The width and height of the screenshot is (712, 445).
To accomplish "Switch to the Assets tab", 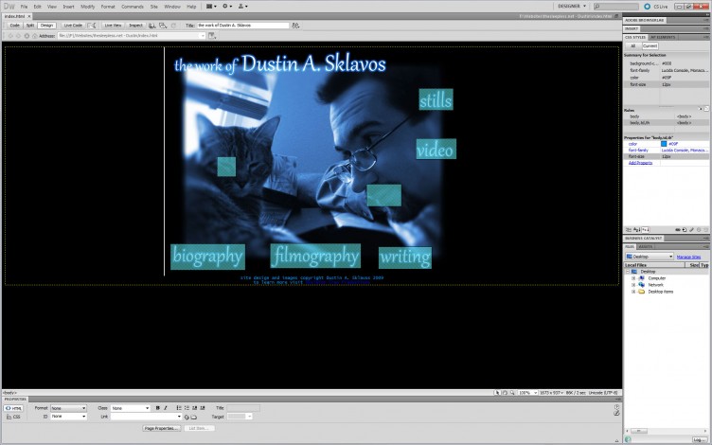I will [645, 246].
